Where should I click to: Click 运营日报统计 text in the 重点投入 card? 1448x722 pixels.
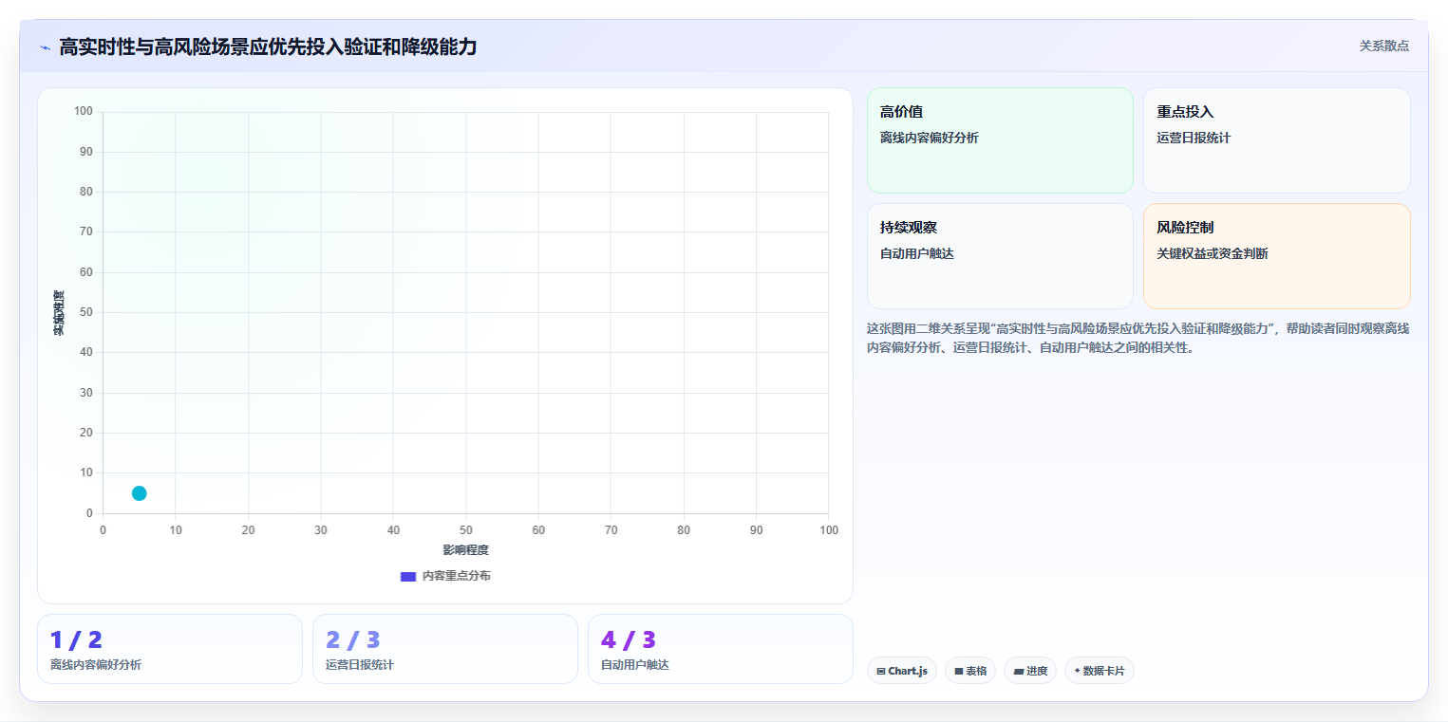pos(1194,138)
